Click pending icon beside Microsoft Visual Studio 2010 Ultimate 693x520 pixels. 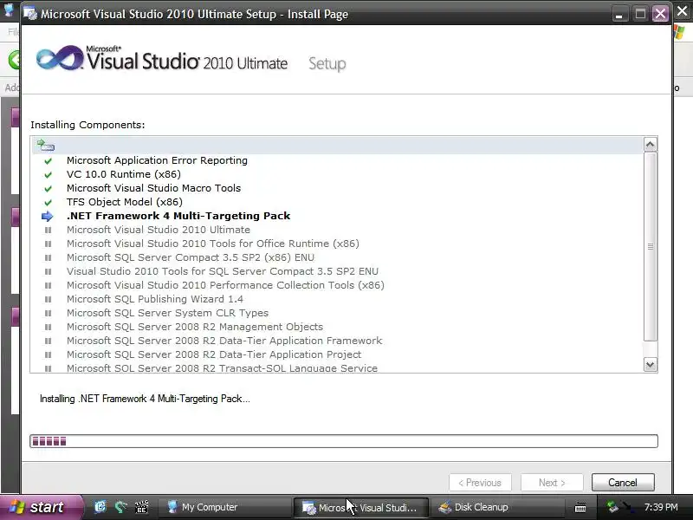(49, 230)
